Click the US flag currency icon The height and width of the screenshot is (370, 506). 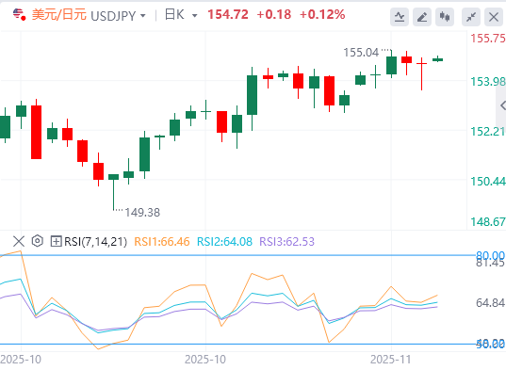coord(20,14)
